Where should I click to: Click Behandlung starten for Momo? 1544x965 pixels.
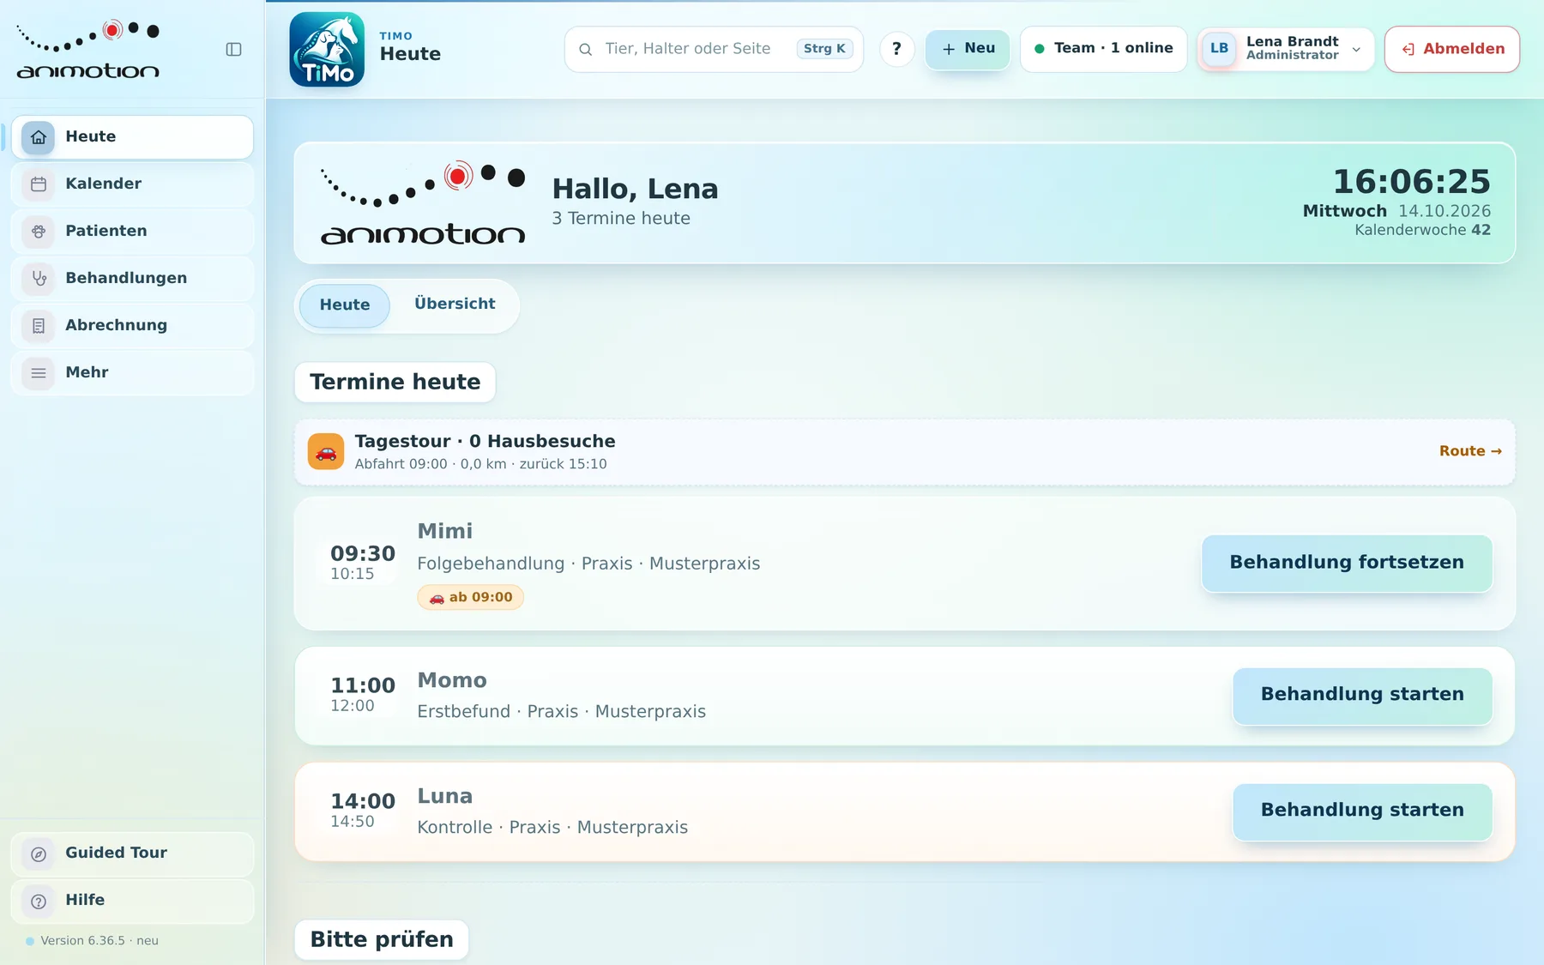pos(1362,695)
